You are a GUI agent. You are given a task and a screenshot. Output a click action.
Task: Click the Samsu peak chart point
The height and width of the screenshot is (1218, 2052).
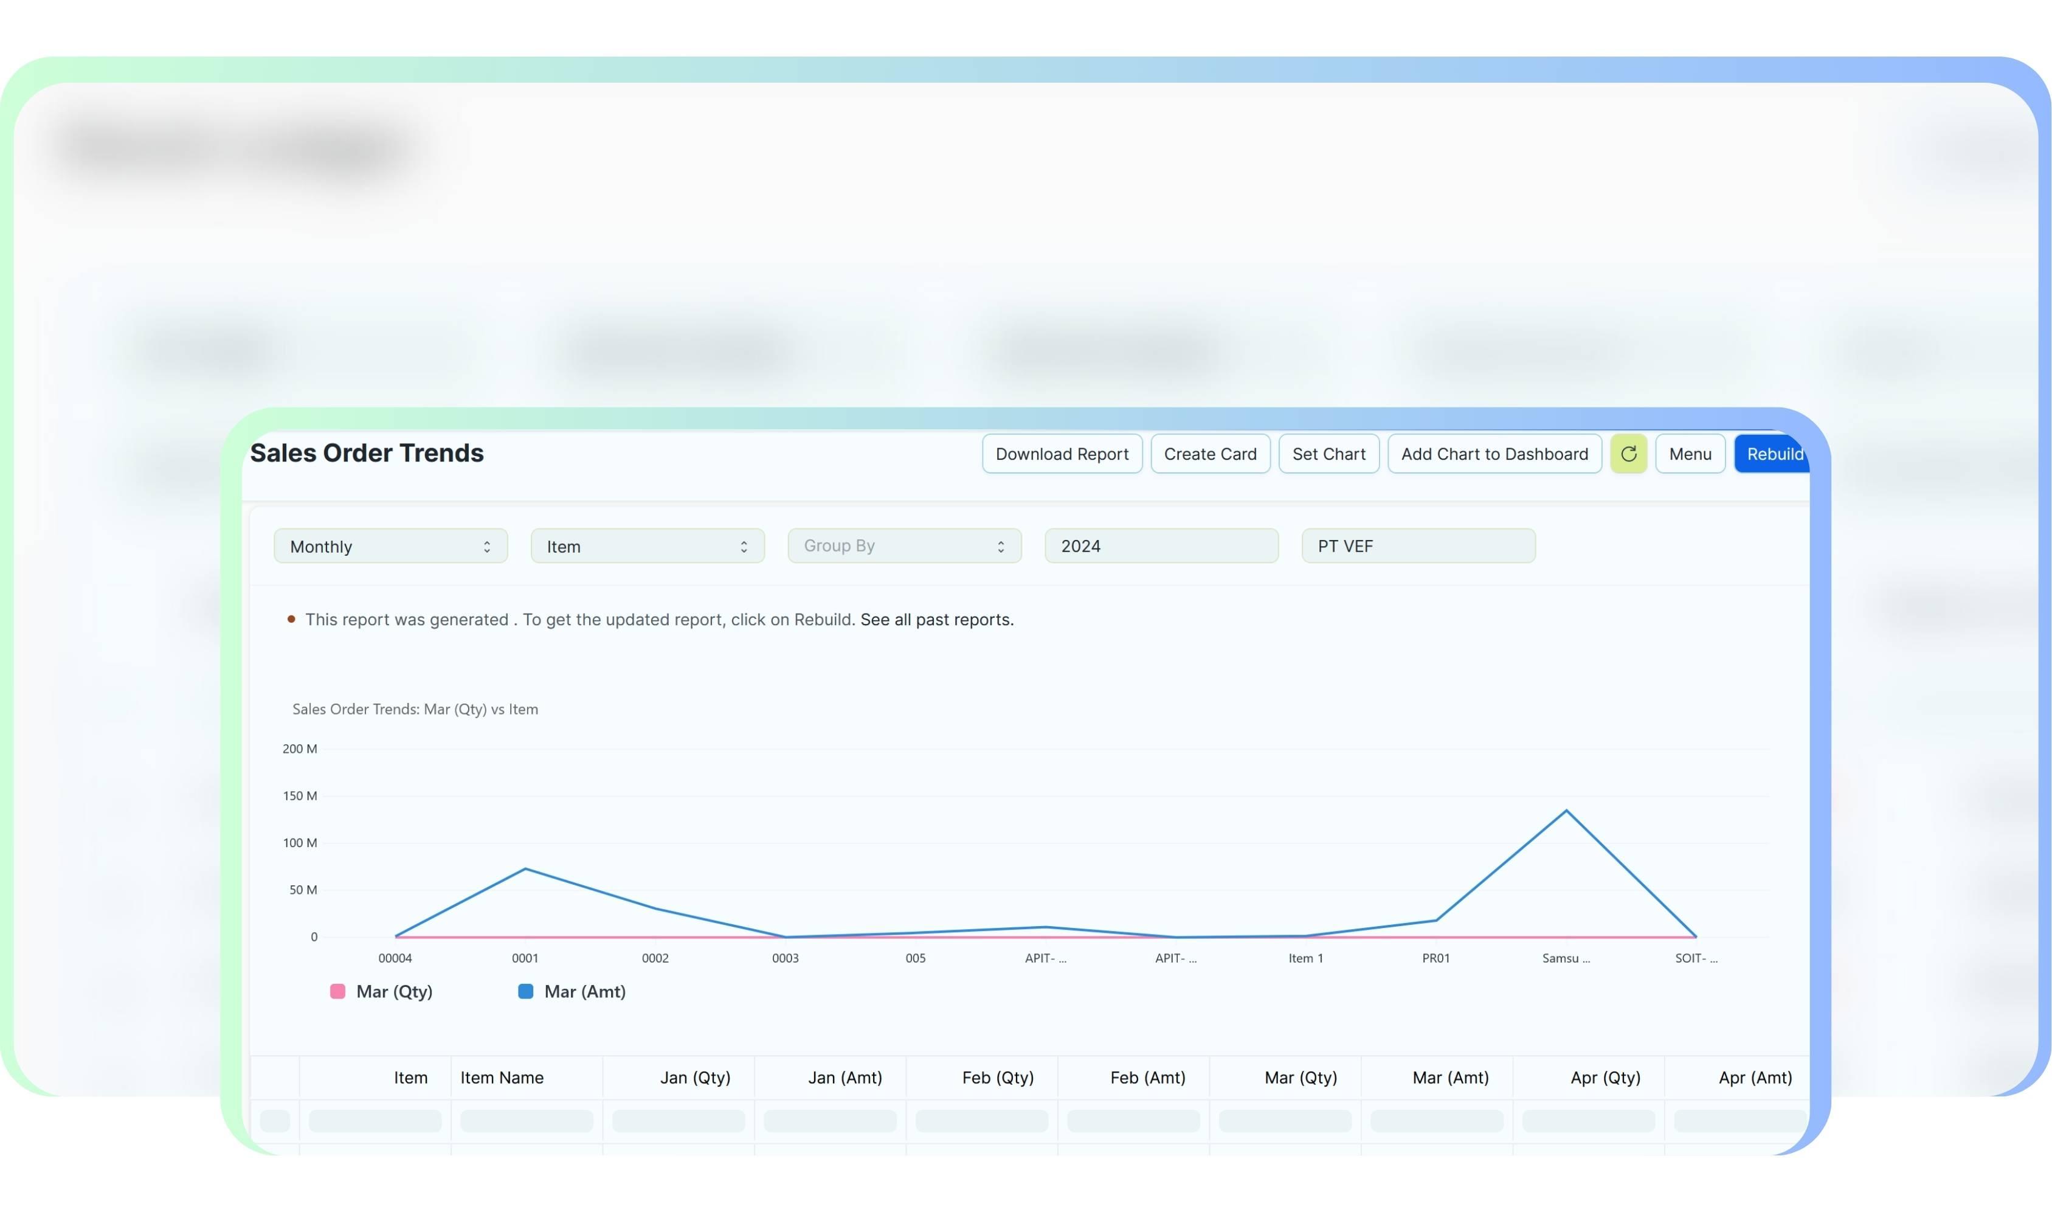coord(1566,811)
